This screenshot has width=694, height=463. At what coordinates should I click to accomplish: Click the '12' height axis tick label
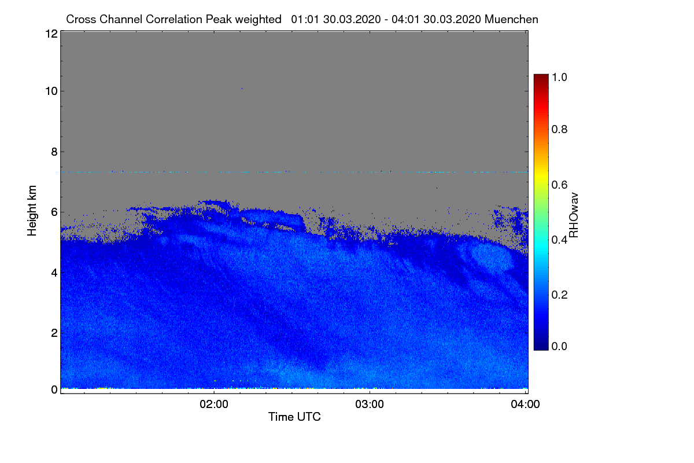51,34
